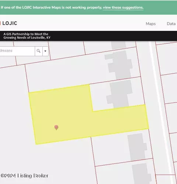The width and height of the screenshot is (177, 184).
Task: Follow the 'view these suggestions' link
Action: (x=123, y=7)
